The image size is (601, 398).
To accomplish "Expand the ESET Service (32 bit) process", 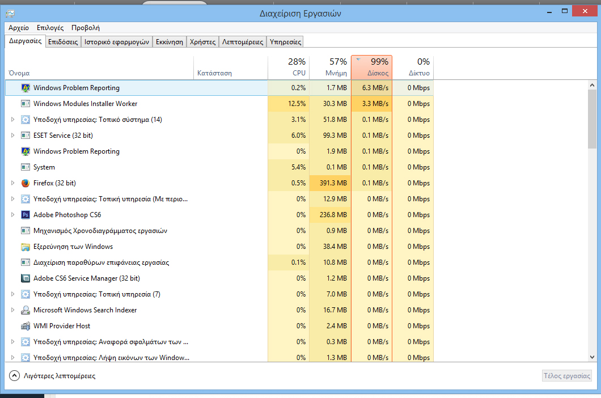I will 12,136.
